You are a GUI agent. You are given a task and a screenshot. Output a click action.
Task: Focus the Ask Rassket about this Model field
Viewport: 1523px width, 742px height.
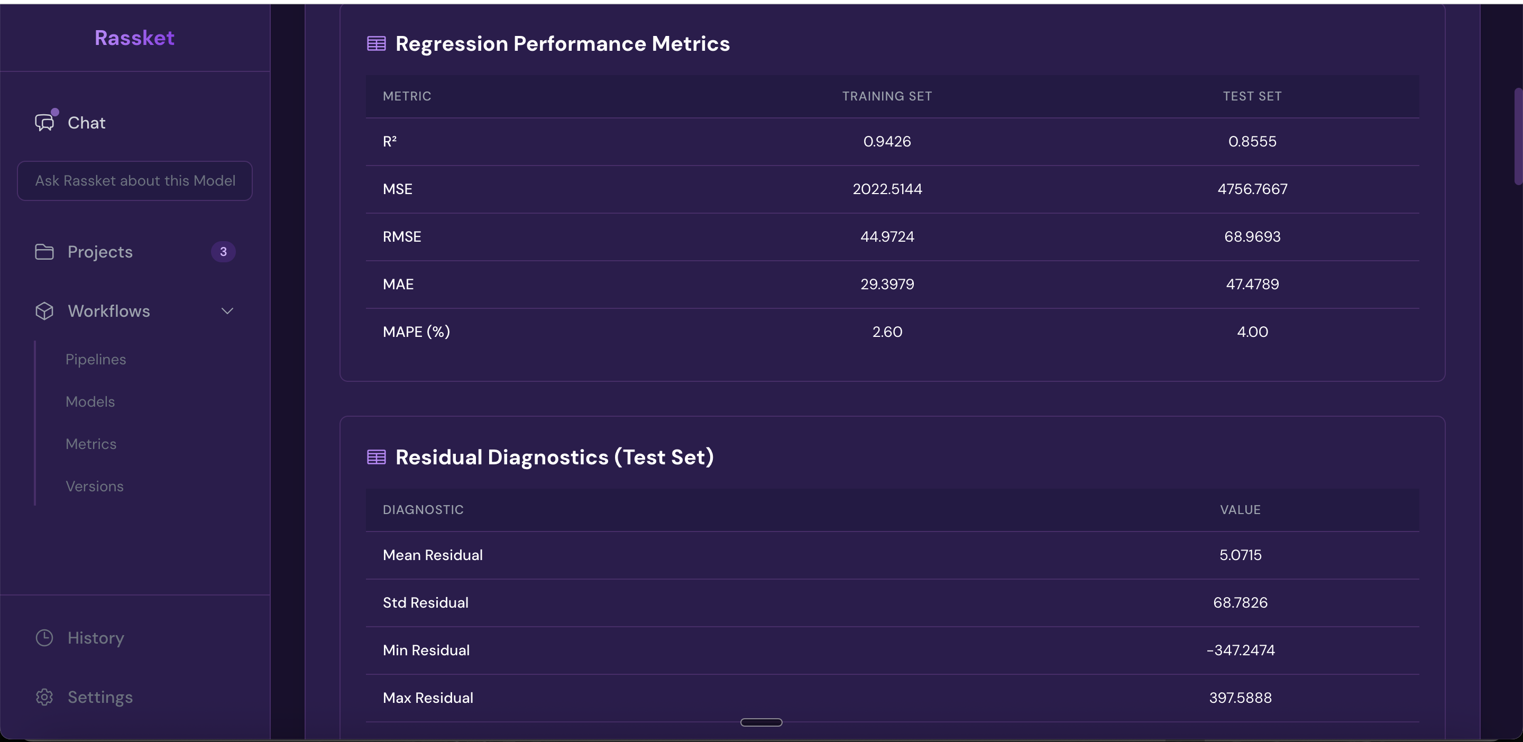135,180
